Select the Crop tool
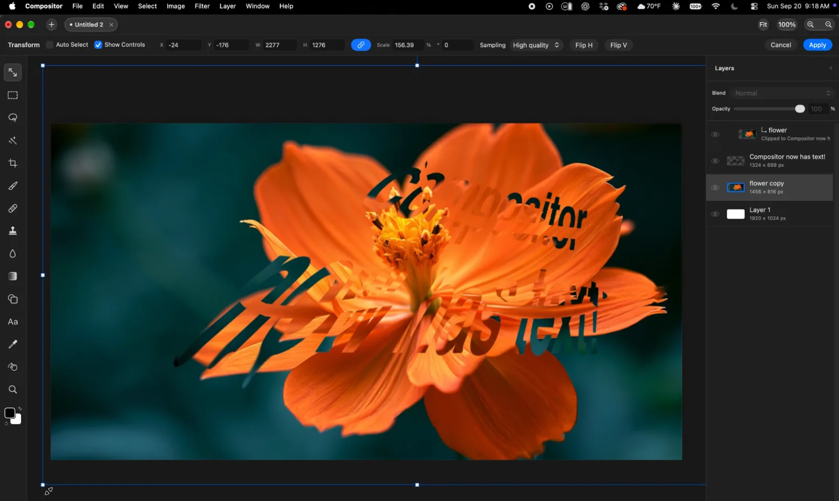The width and height of the screenshot is (839, 501). click(13, 164)
